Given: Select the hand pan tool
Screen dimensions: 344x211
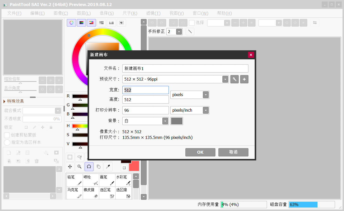Looking at the screenshot, I should point(99,166).
